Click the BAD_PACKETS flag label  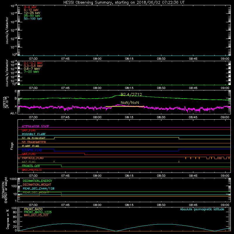click(32, 170)
